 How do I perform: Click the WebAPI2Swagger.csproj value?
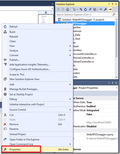click(x=100, y=134)
